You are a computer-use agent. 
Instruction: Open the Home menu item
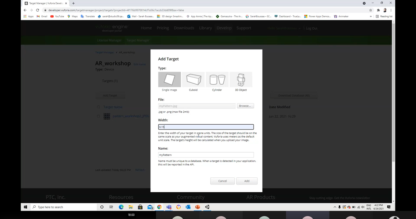[x=146, y=28]
